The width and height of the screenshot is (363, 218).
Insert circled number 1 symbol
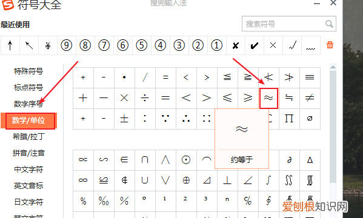point(216,45)
